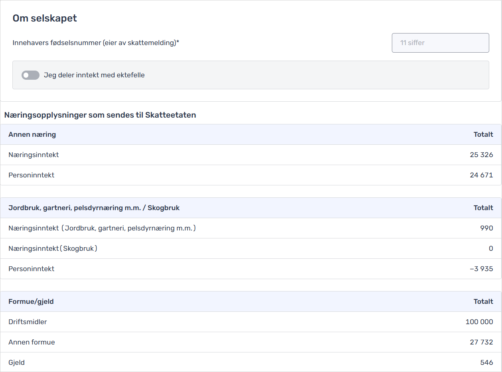Click the Næringsinntekt (Jordbruk, gartneri) row label
Screen dimensions: 502x372
pyautogui.click(x=102, y=228)
